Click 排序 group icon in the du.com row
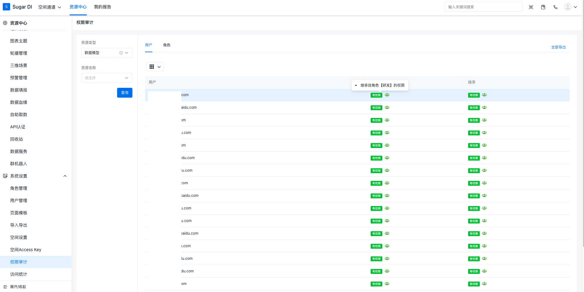Image resolution: width=584 pixels, height=292 pixels. point(484,271)
